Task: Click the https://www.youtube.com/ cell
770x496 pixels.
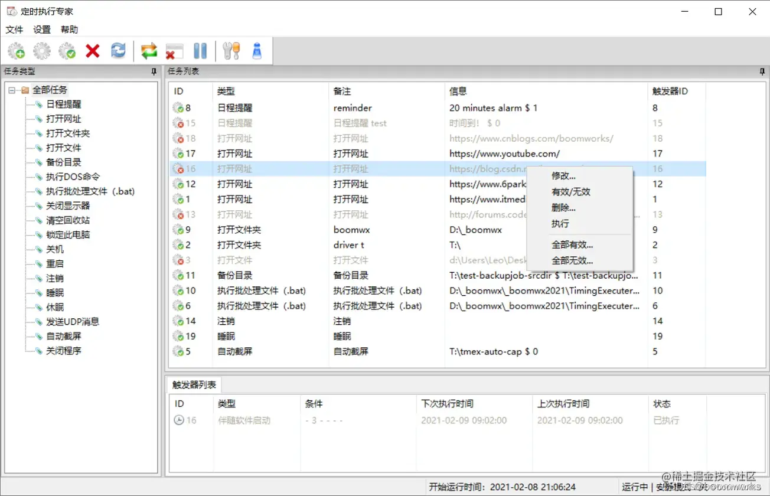Action: (504, 154)
